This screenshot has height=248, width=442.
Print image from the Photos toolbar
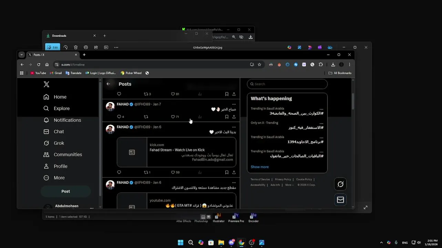pos(86,47)
